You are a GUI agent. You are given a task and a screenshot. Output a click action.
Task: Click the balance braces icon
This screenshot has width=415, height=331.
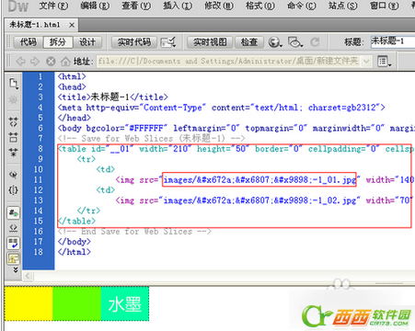(13, 190)
